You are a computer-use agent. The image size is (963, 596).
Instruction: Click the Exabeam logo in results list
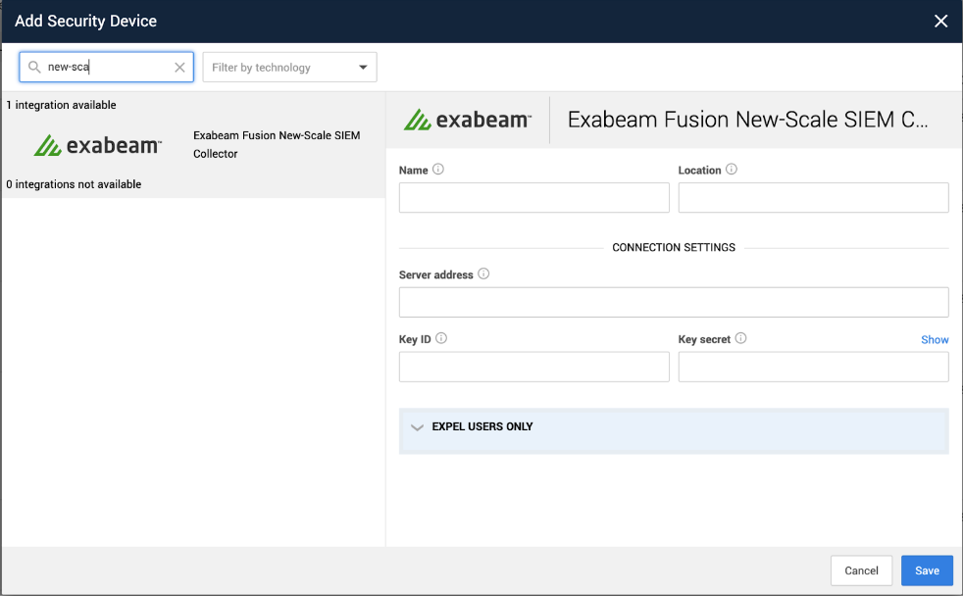[98, 145]
